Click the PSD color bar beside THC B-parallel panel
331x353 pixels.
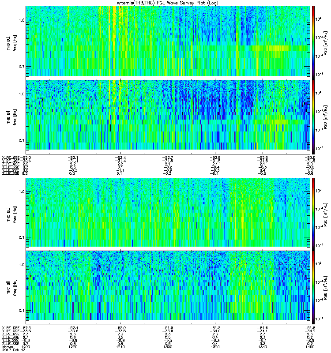pyautogui.click(x=313, y=288)
